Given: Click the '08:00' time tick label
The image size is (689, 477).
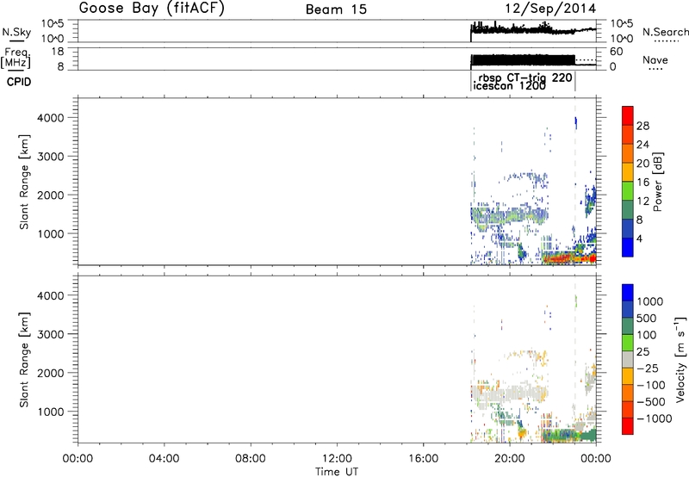Looking at the screenshot, I should (x=251, y=459).
